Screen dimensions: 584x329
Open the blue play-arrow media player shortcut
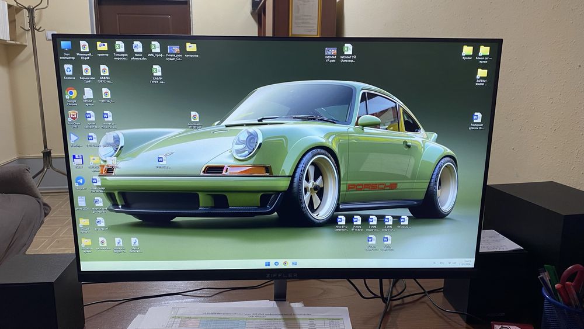[75, 140]
